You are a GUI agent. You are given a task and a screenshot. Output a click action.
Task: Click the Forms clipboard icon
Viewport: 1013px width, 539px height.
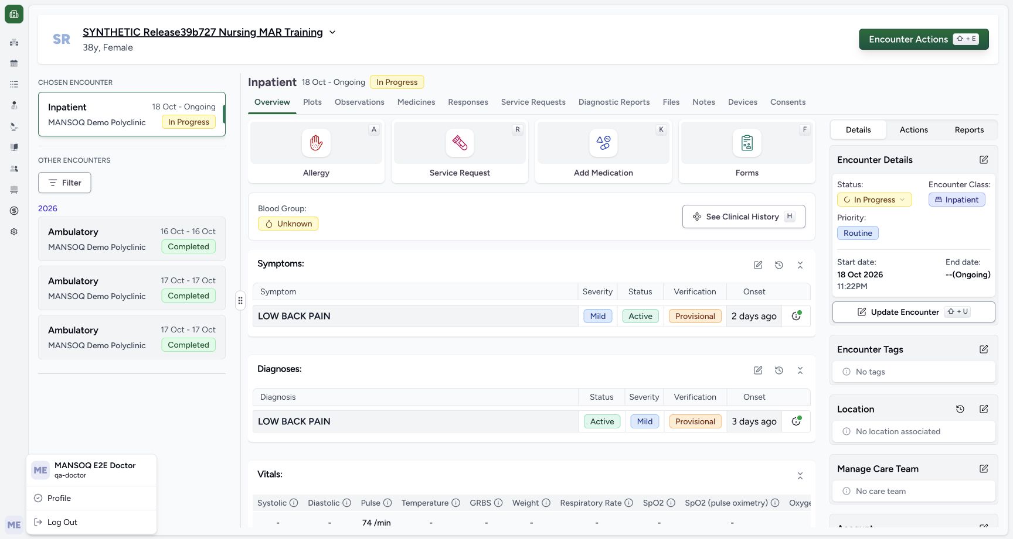coord(747,143)
